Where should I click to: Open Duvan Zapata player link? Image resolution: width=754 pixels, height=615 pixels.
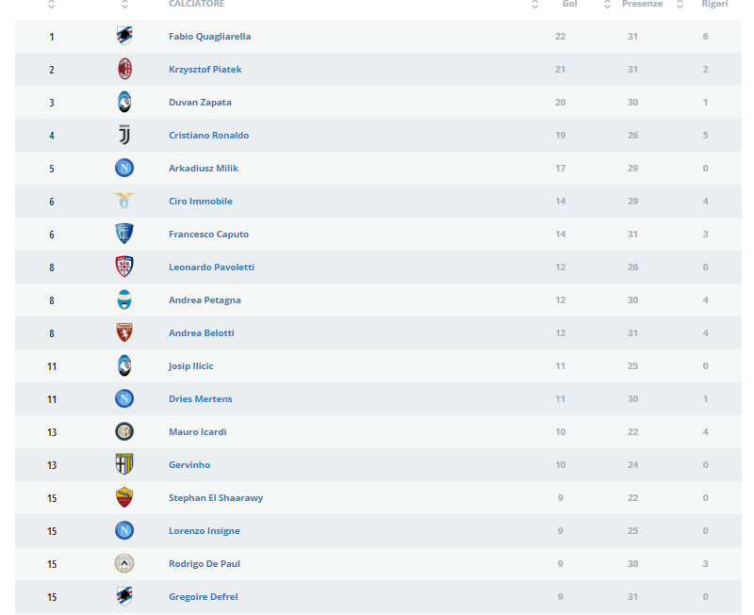[200, 103]
